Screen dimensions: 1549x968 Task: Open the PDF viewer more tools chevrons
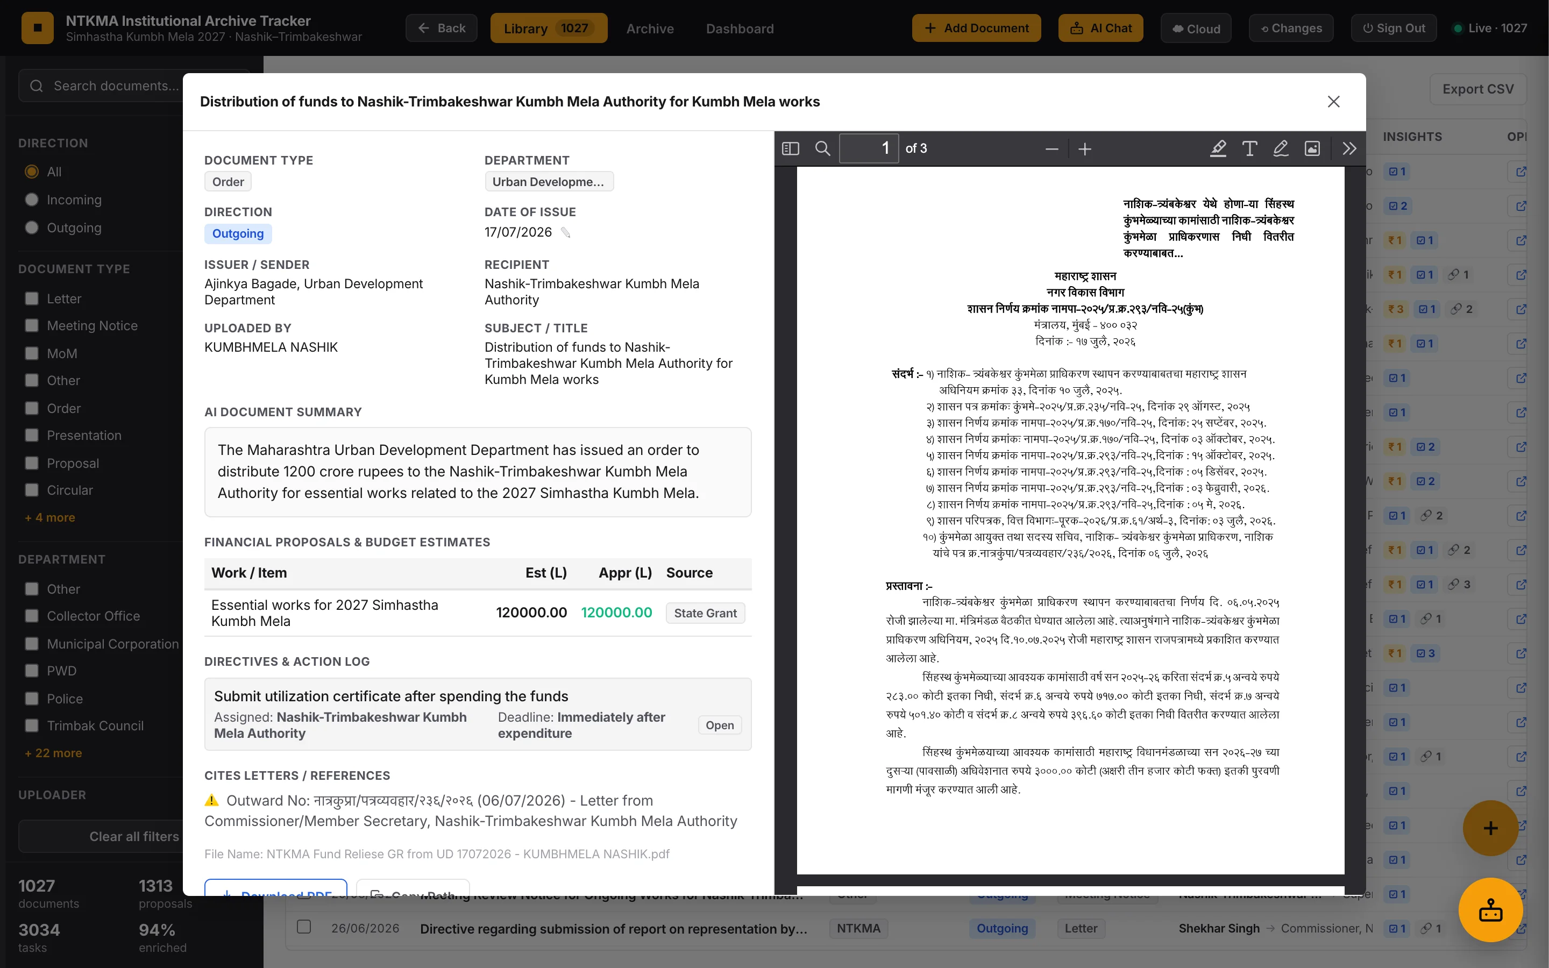[1349, 148]
